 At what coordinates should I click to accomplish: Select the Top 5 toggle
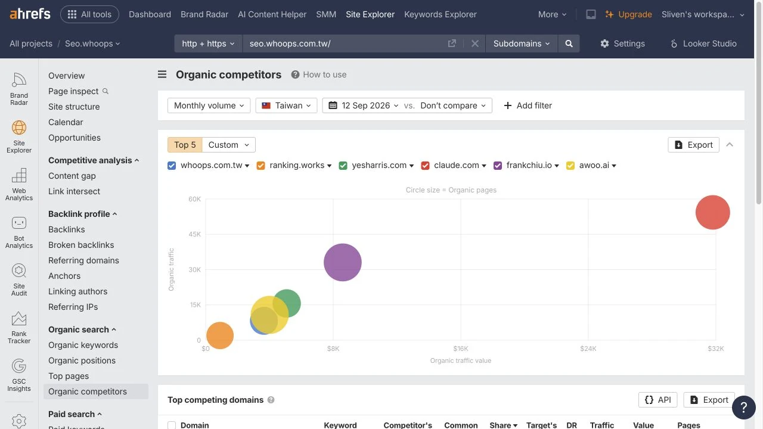click(185, 145)
